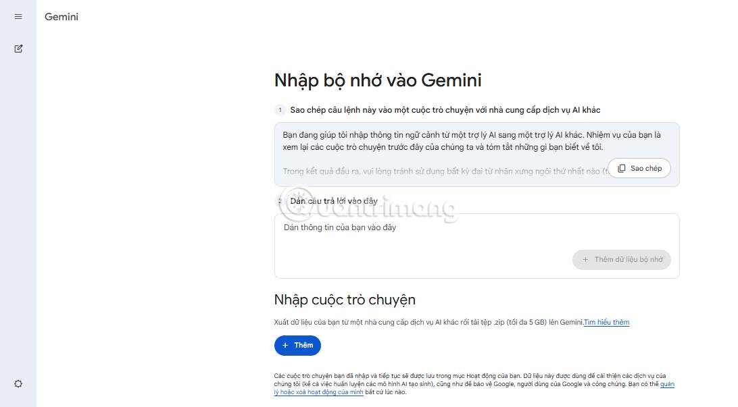Click the pencil edit icon in the sidebar
Screen dimensions: 738x407
click(x=18, y=49)
